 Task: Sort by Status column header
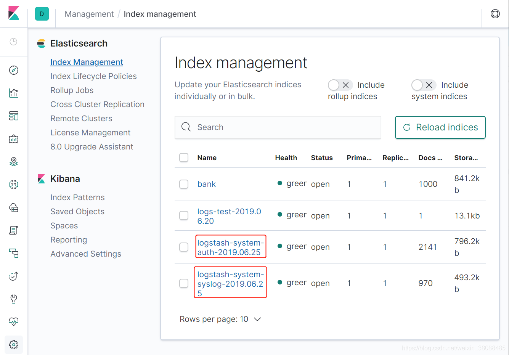click(322, 158)
